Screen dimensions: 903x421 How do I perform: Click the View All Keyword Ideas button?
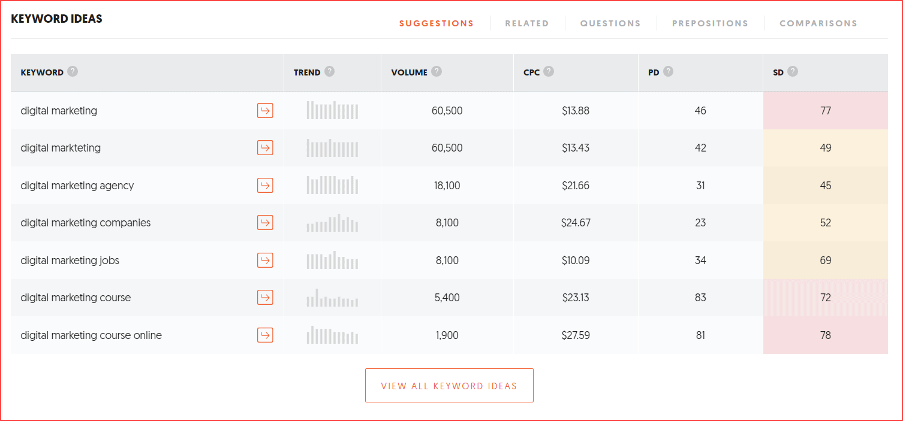coord(449,386)
